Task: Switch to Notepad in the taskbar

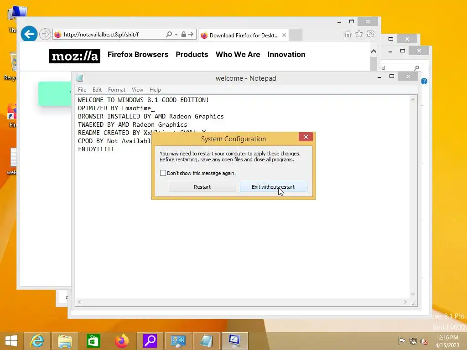Action: 207,341
